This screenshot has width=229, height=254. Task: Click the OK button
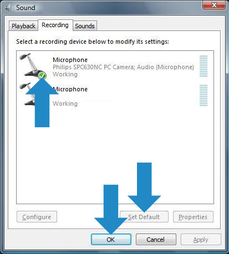pos(111,240)
